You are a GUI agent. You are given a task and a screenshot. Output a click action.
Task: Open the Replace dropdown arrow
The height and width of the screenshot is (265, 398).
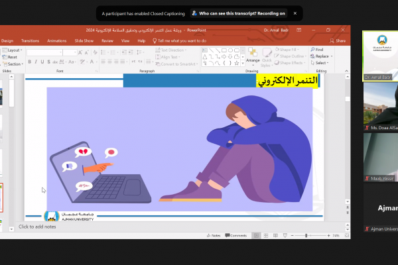[x=332, y=56]
